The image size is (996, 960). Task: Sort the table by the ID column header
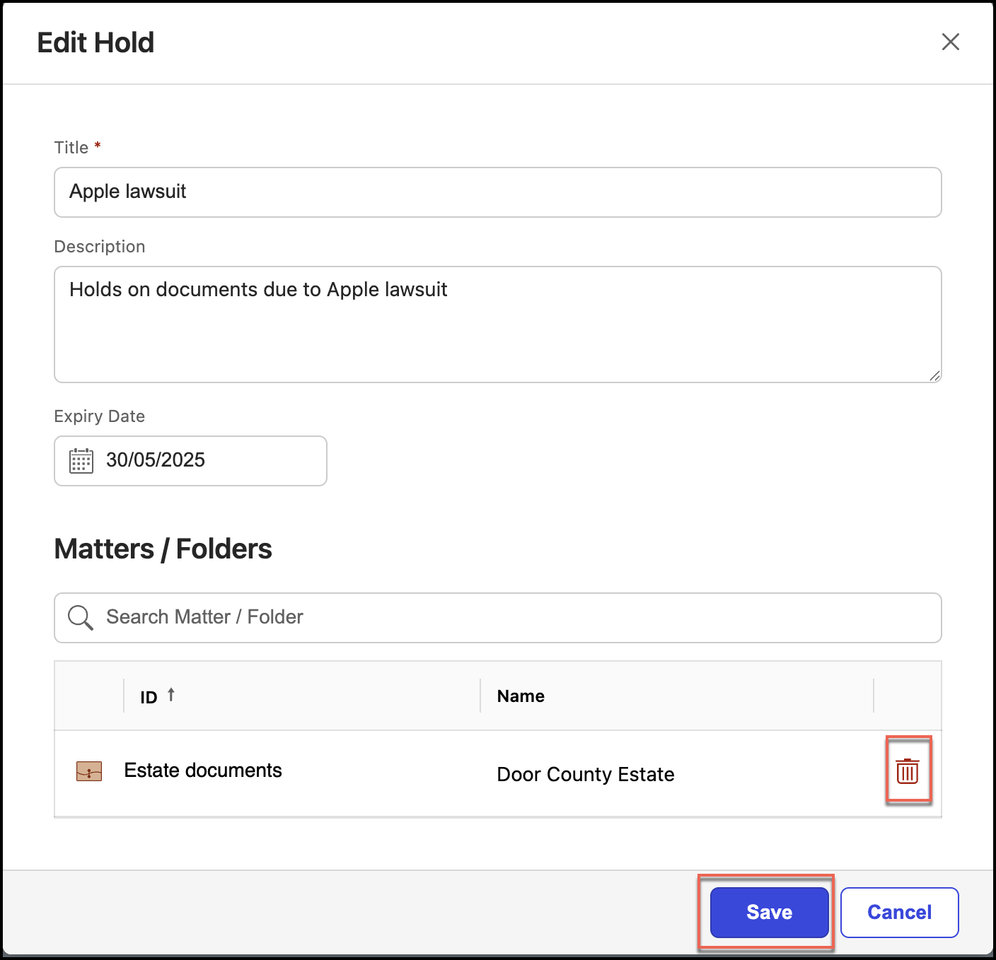(x=149, y=697)
